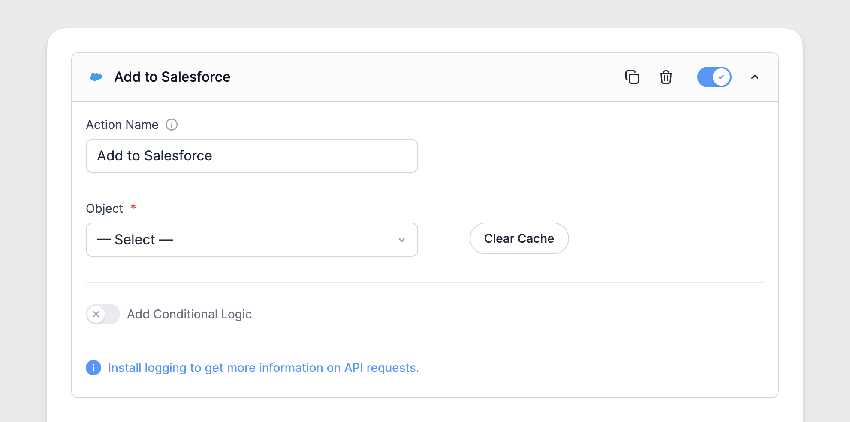This screenshot has height=422, width=850.
Task: Click the blue info icon beside logging link
Action: click(93, 368)
